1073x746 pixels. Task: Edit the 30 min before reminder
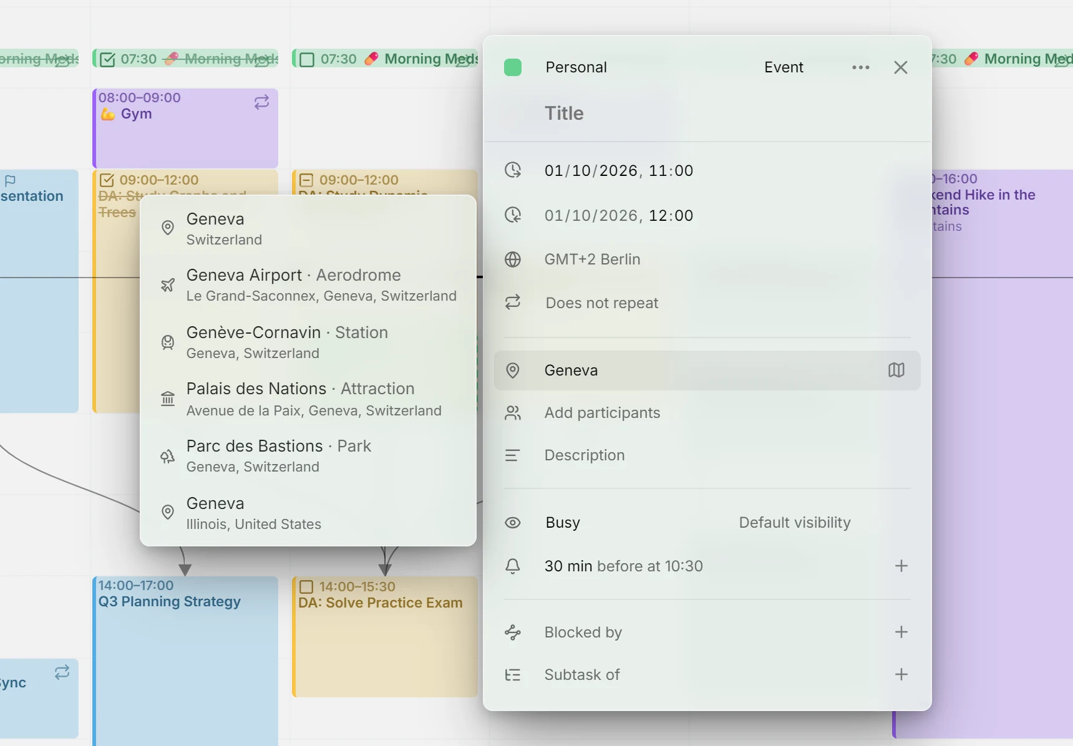coord(623,566)
